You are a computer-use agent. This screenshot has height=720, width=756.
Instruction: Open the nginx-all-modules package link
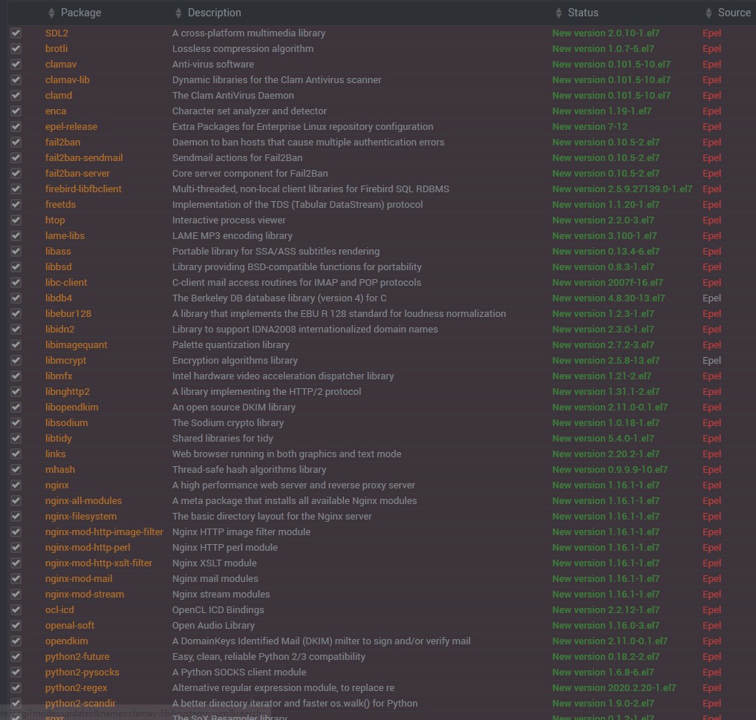tap(83, 501)
